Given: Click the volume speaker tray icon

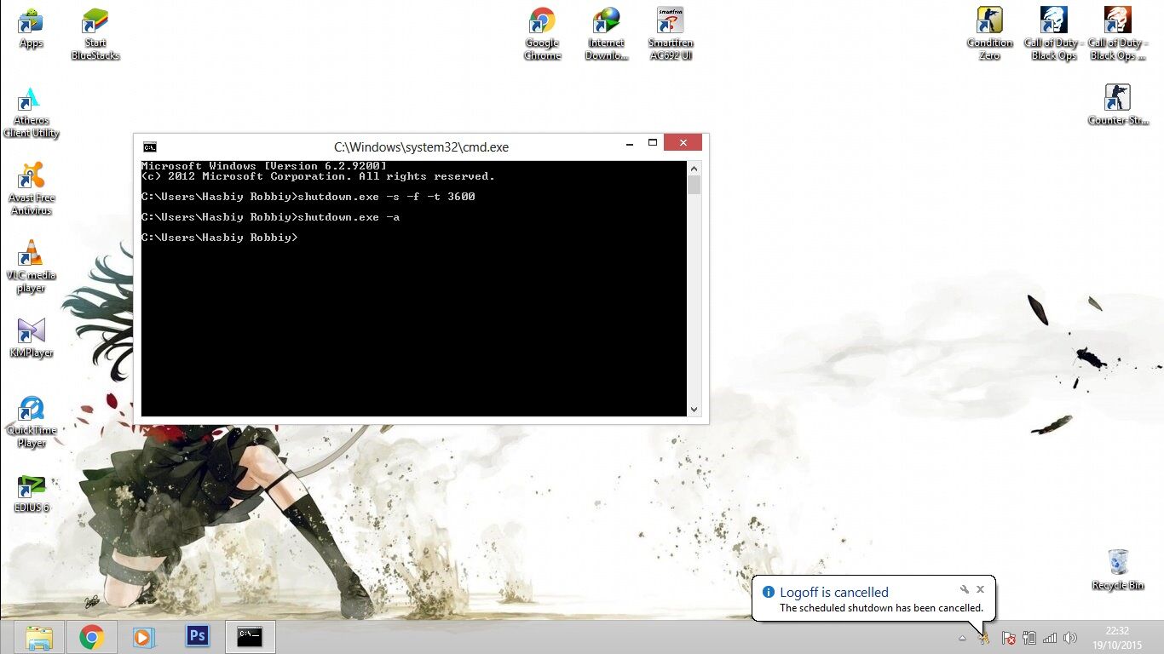Looking at the screenshot, I should [x=1070, y=638].
